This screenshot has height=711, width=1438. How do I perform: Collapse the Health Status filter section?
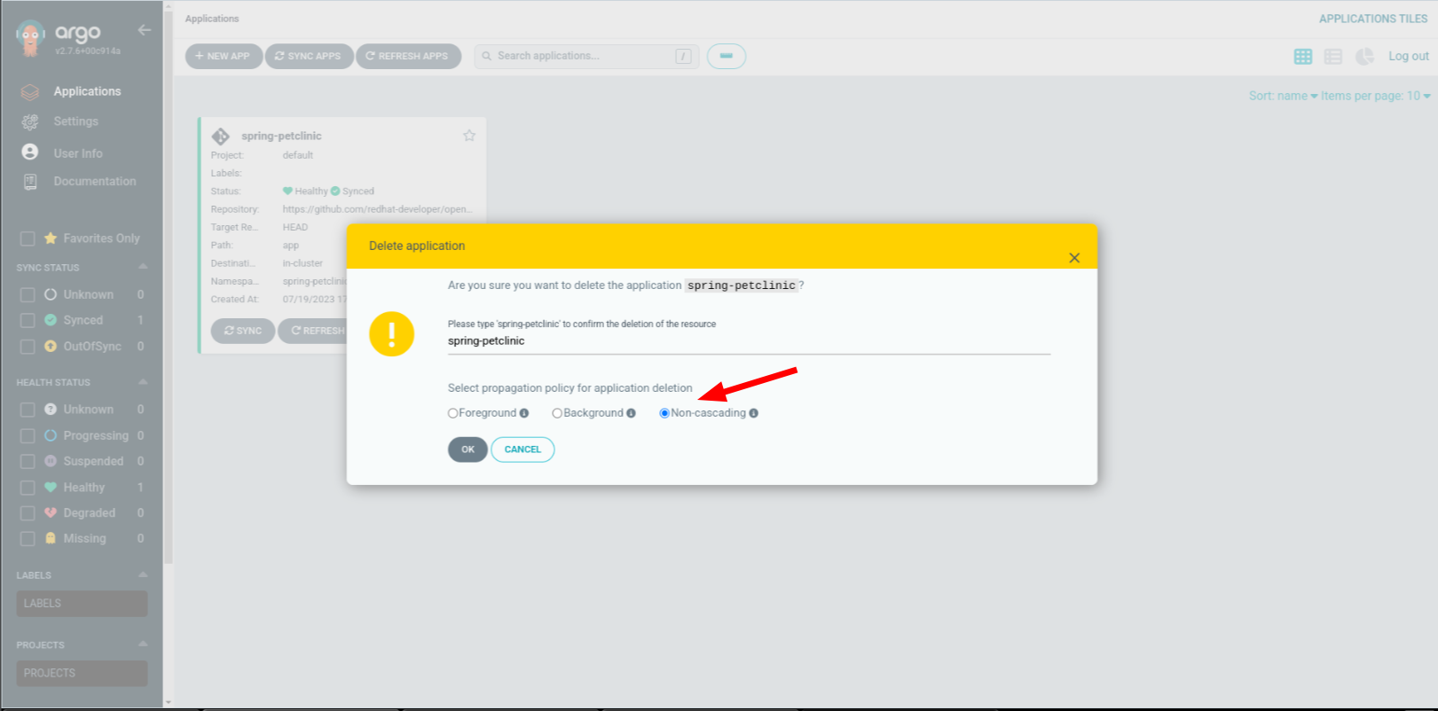tap(143, 382)
